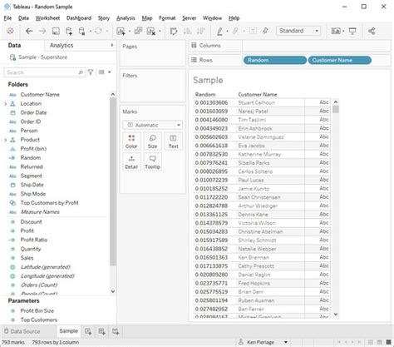Open the Help menu
This screenshot has width=394, height=347.
click(x=234, y=18)
